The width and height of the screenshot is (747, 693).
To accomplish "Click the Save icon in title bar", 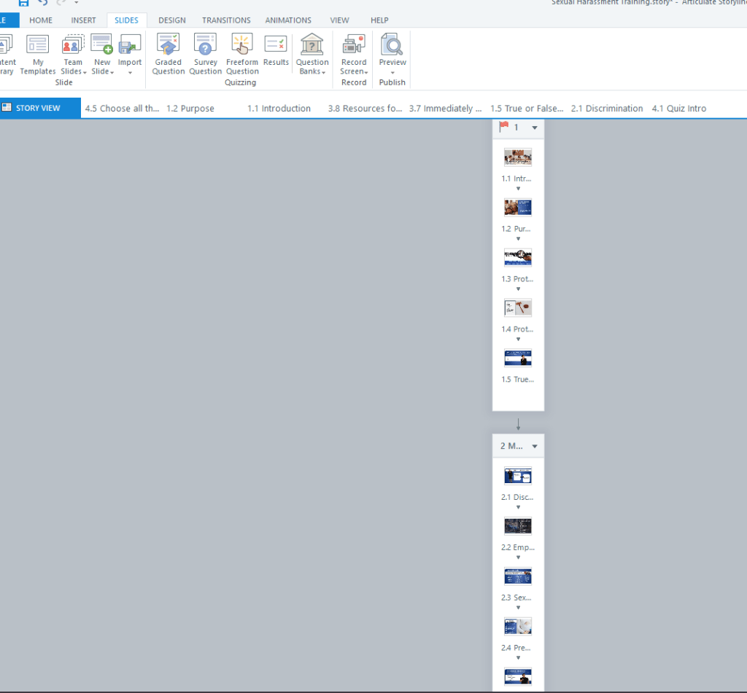I will 23,4.
